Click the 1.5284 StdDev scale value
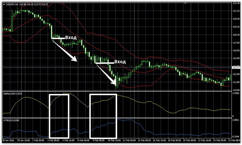The image size is (242, 145). click(x=236, y=94)
